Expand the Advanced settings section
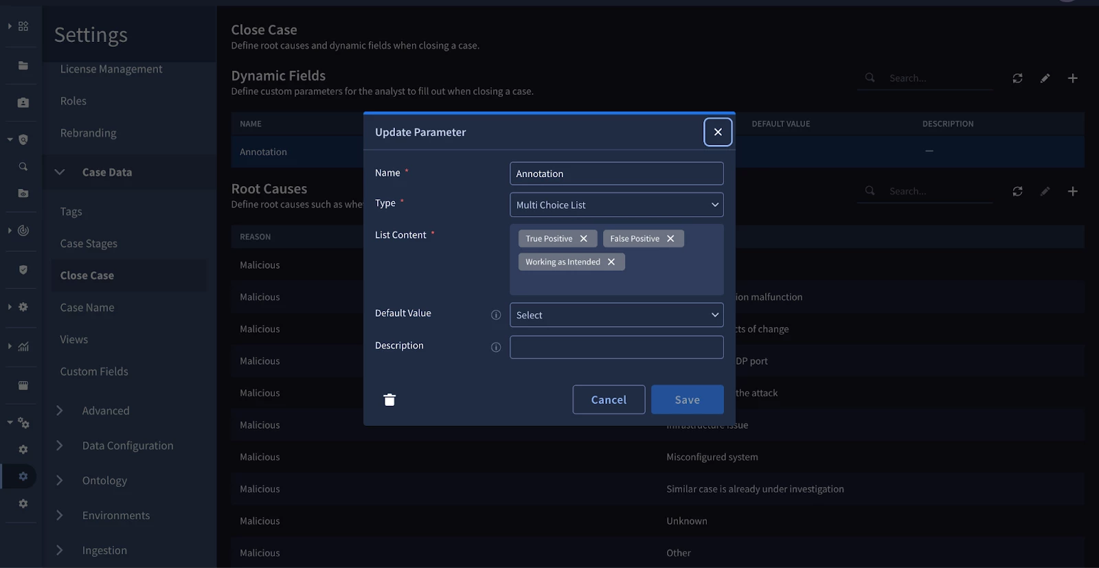This screenshot has width=1099, height=568. tap(60, 410)
